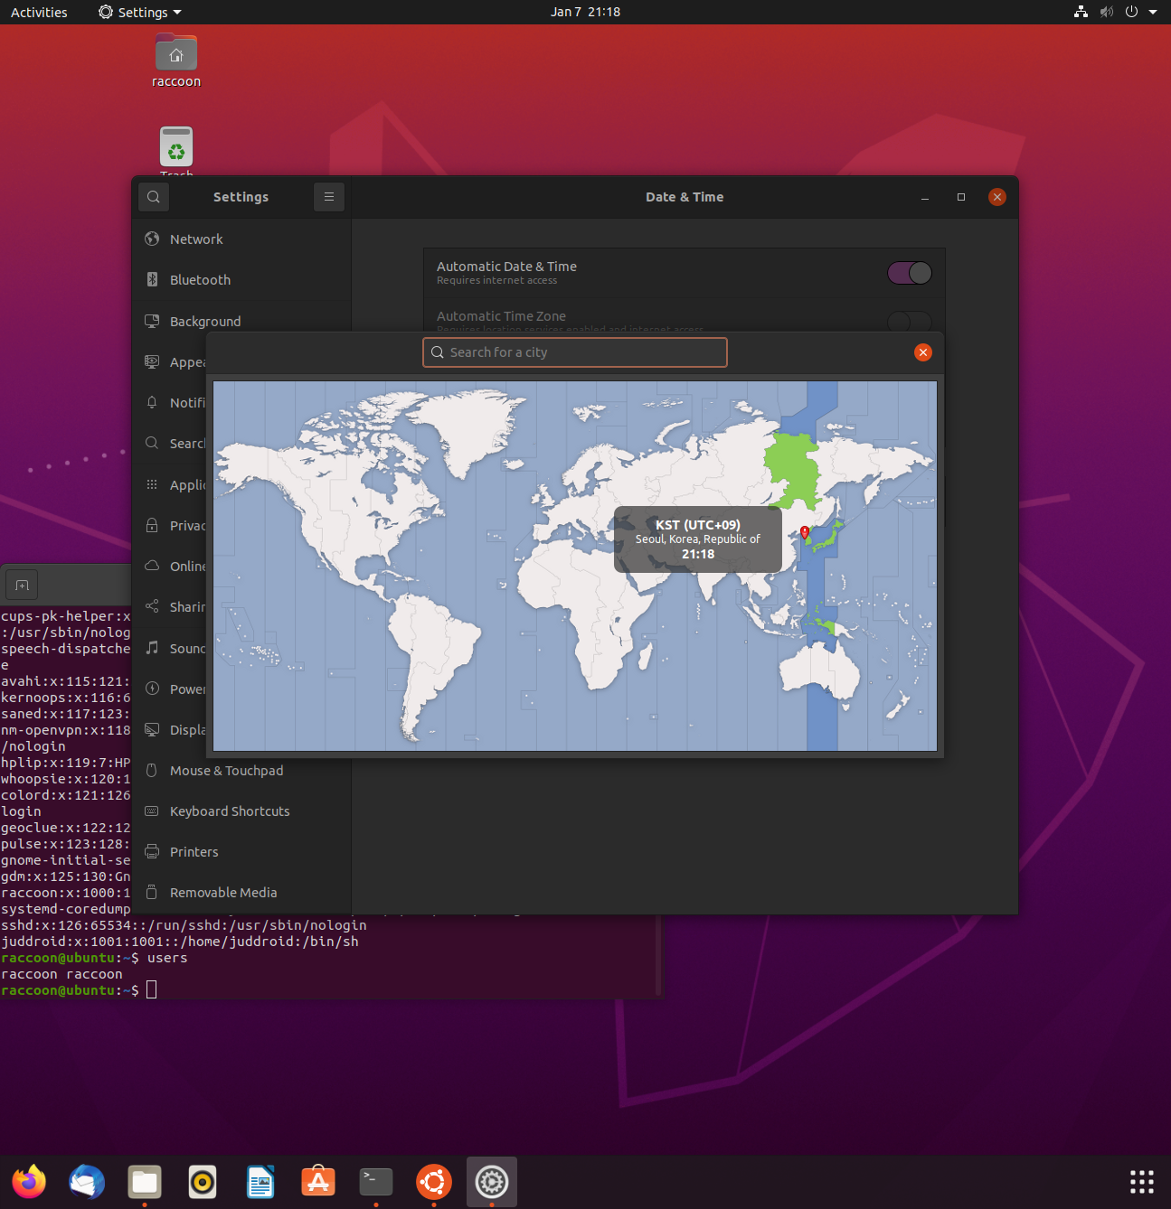Click the Keyboard Shortcuts icon
The image size is (1171, 1209).
(x=152, y=811)
